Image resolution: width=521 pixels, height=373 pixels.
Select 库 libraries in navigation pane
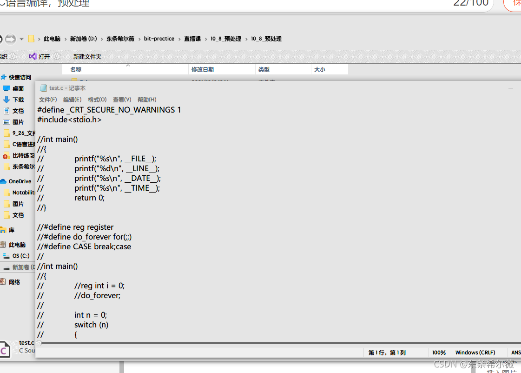click(x=7, y=230)
